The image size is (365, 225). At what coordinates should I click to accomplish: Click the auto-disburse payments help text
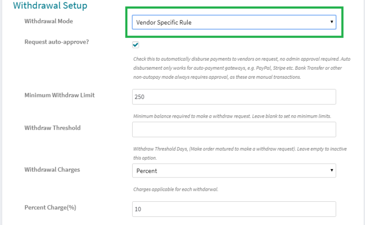click(x=241, y=68)
